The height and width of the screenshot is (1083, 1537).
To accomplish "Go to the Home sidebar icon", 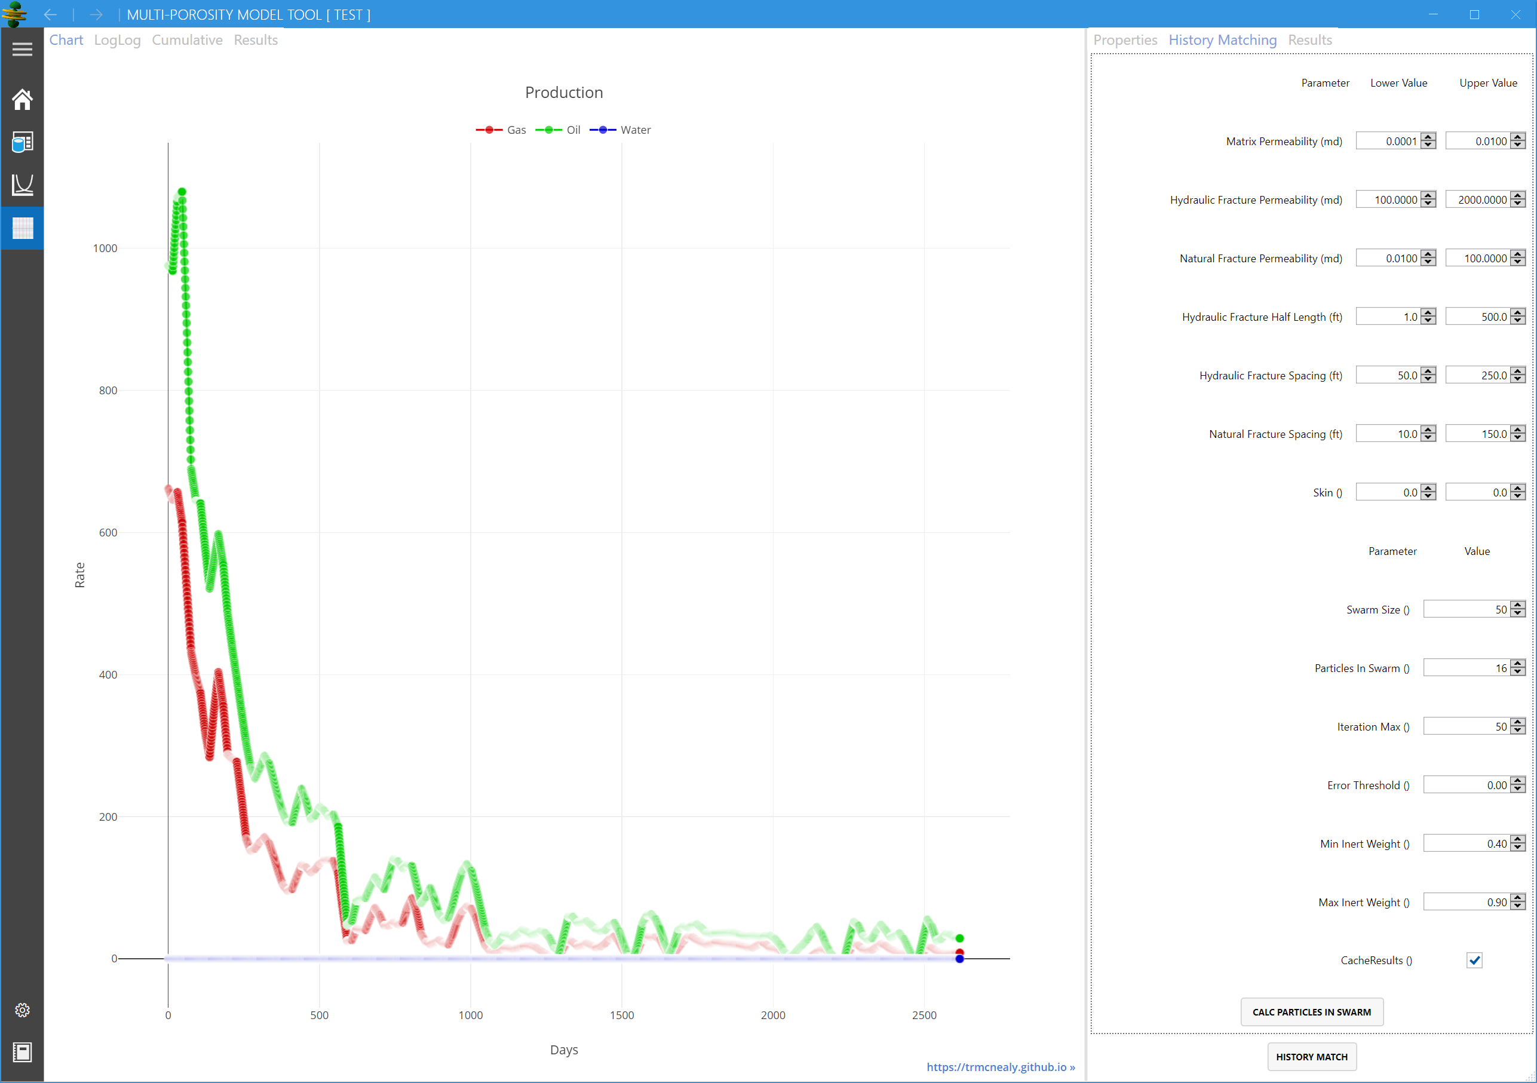I will pos(22,99).
